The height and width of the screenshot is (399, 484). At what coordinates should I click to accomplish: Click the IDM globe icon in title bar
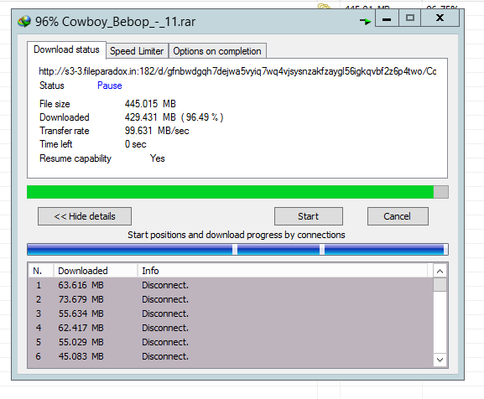click(24, 22)
